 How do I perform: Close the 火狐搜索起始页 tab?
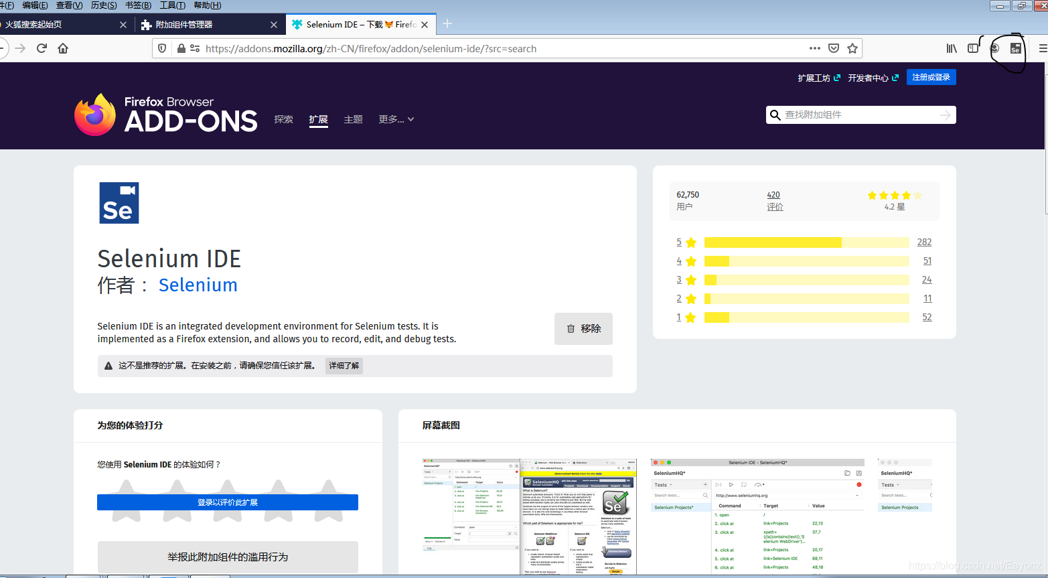pos(123,25)
